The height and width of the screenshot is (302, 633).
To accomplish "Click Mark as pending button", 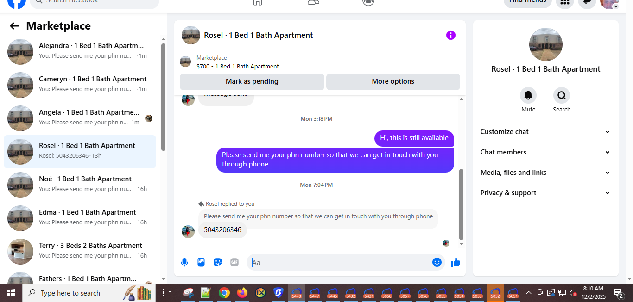I will pyautogui.click(x=252, y=81).
